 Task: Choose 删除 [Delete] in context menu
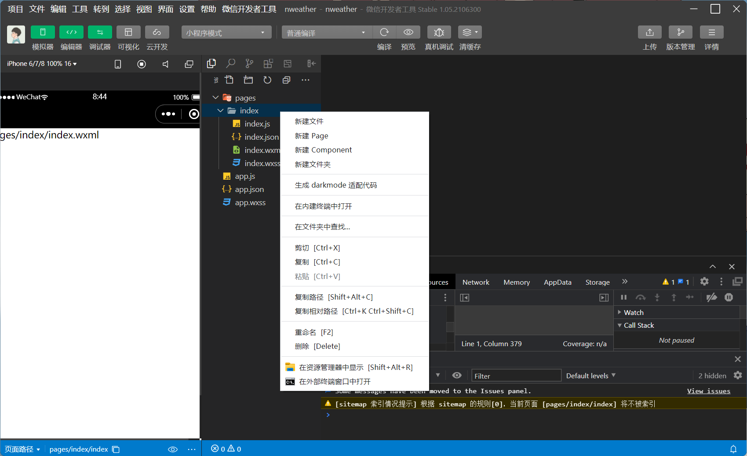(355, 346)
